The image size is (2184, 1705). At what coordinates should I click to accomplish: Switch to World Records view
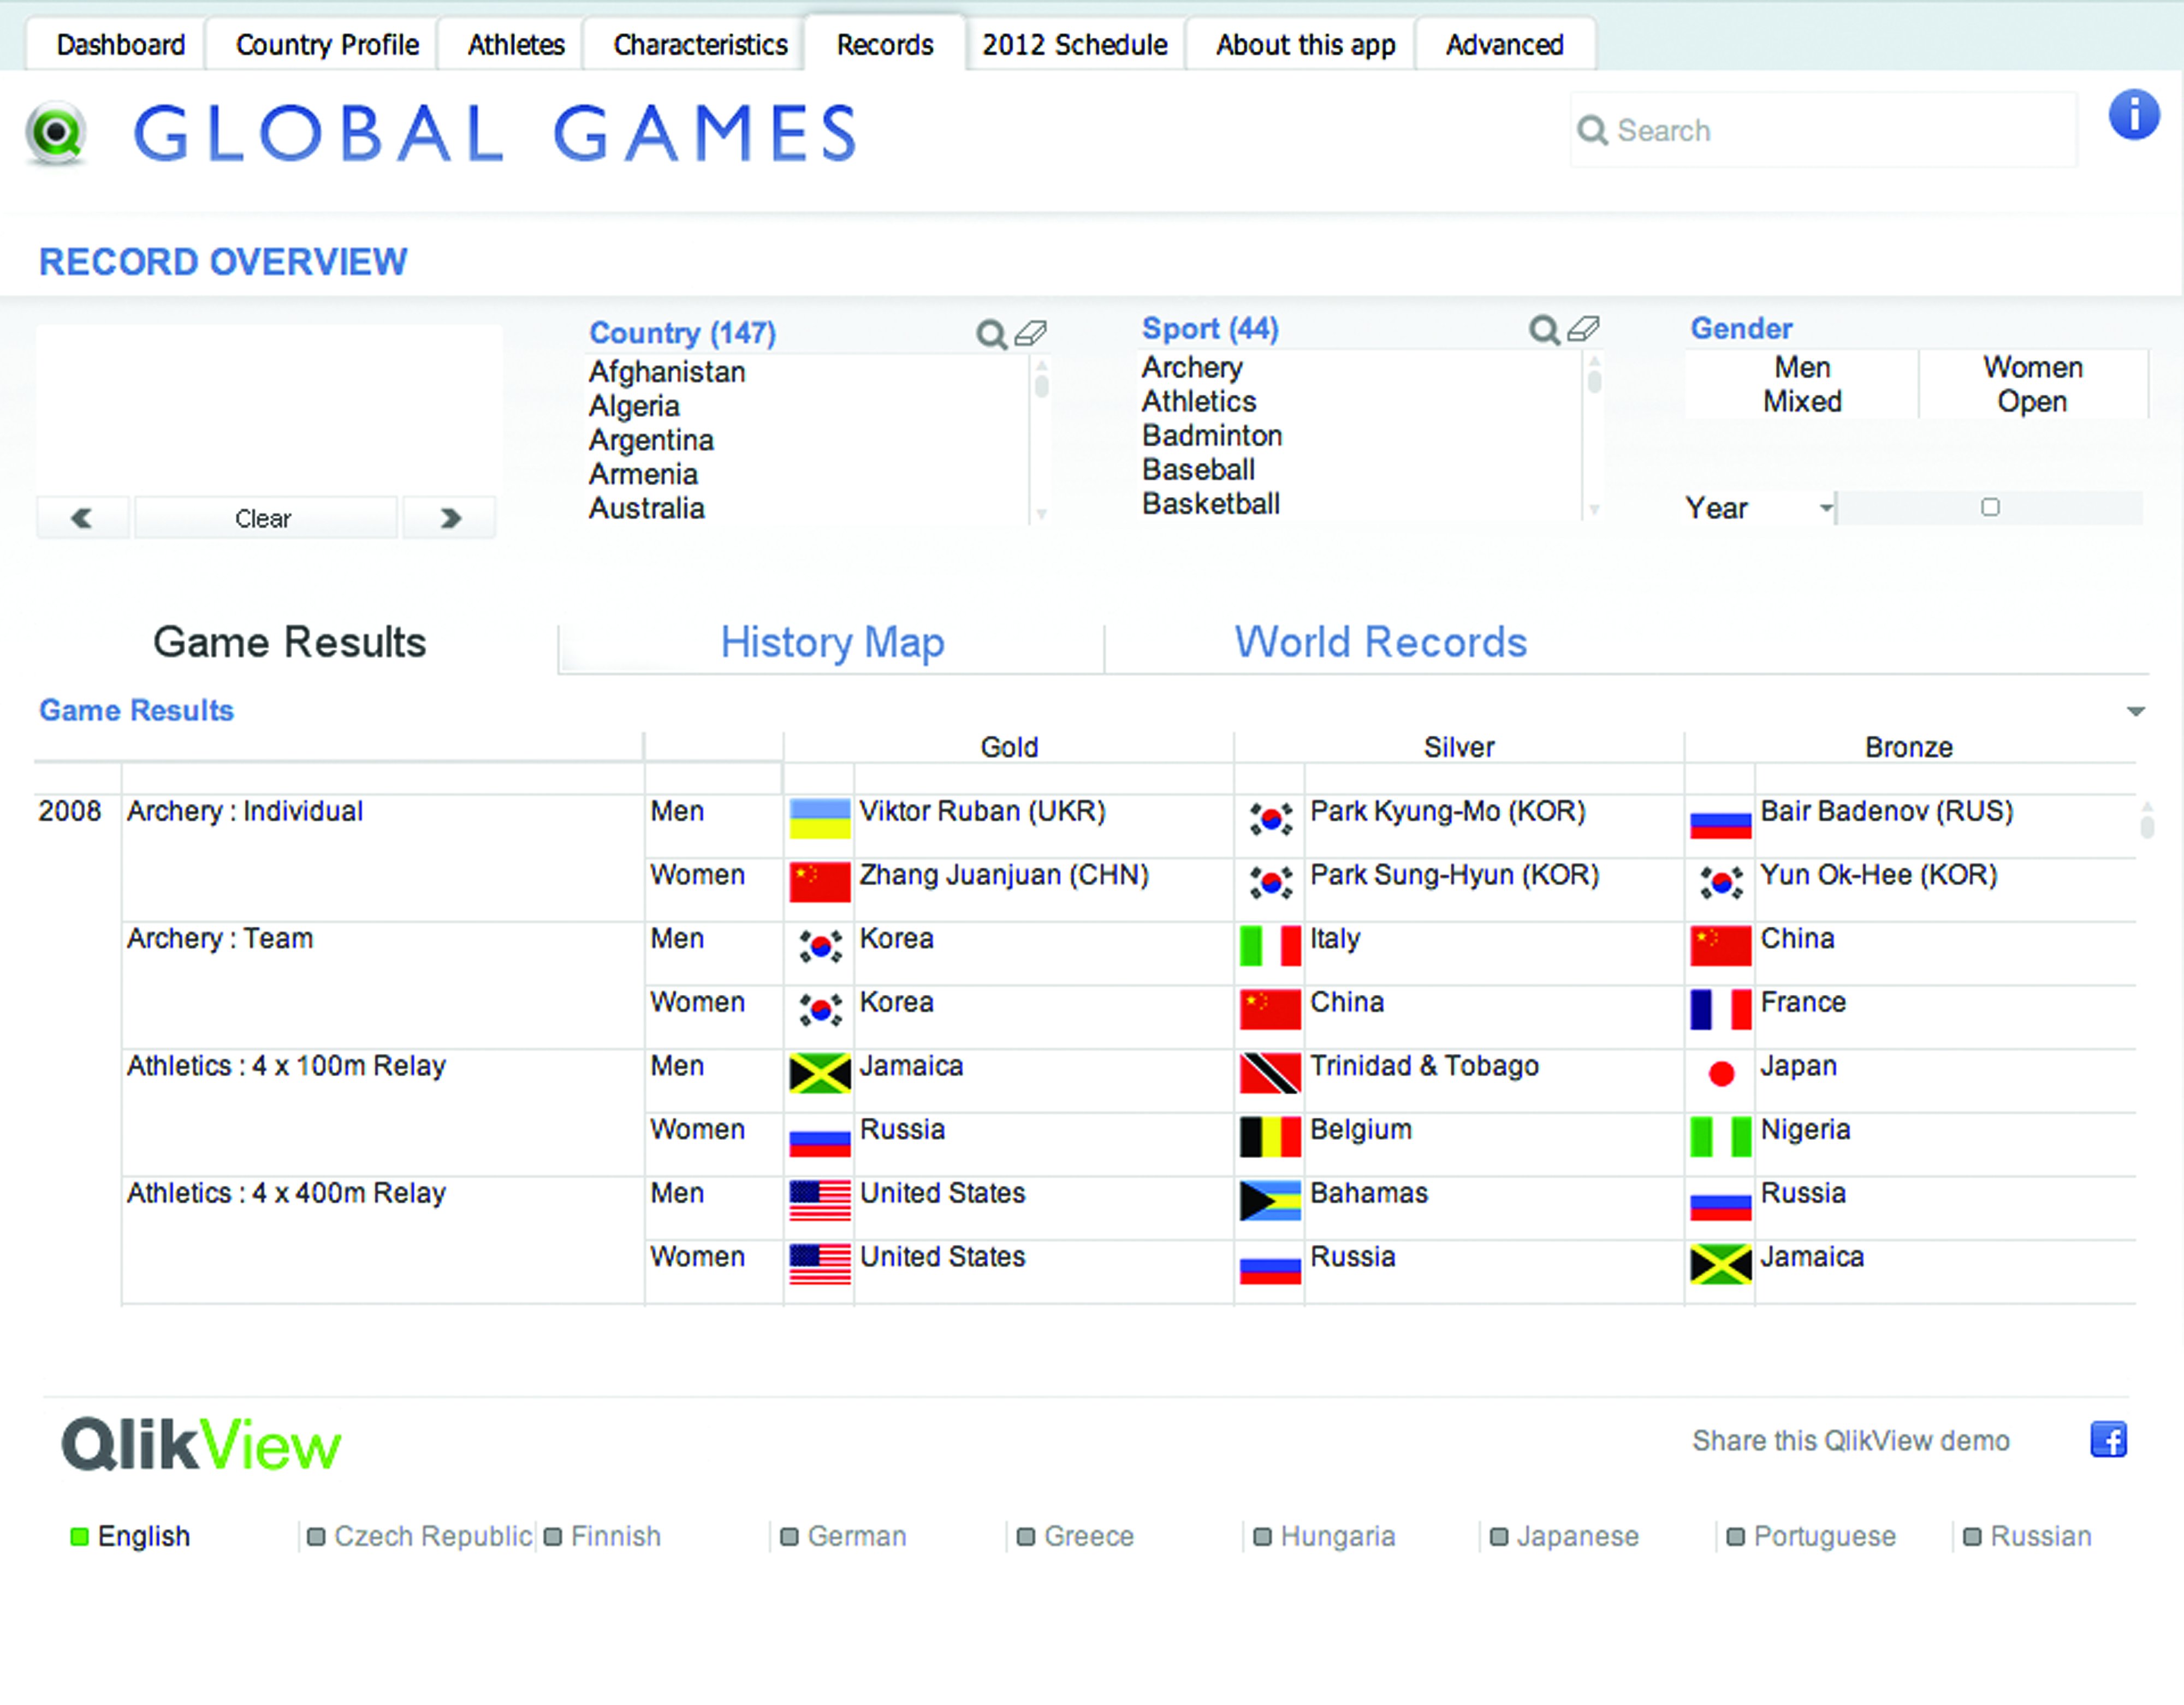[x=1380, y=642]
